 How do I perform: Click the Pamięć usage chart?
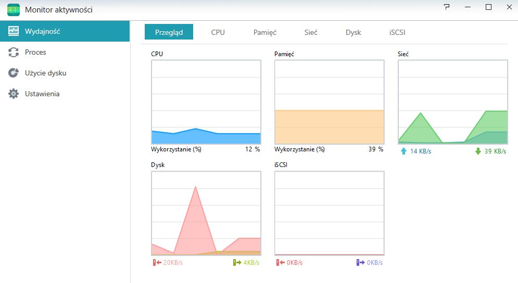pyautogui.click(x=330, y=102)
